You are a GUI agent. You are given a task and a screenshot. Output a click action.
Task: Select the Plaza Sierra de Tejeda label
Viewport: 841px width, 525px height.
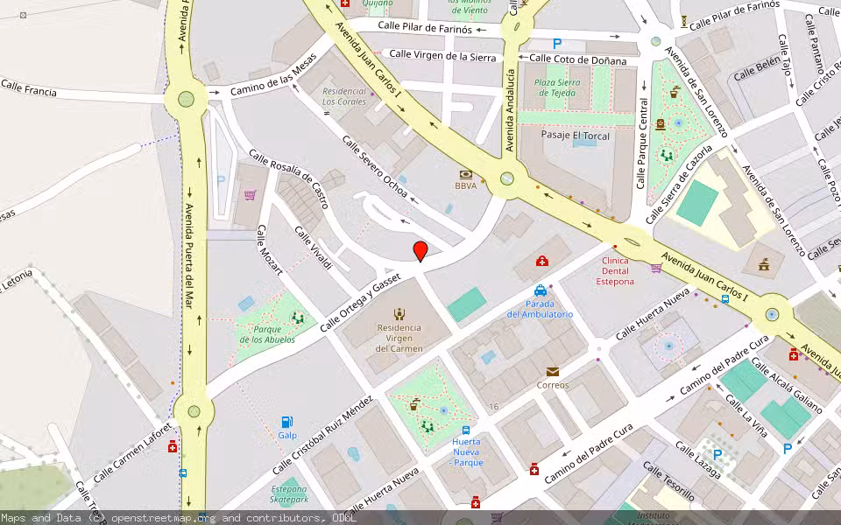[557, 87]
